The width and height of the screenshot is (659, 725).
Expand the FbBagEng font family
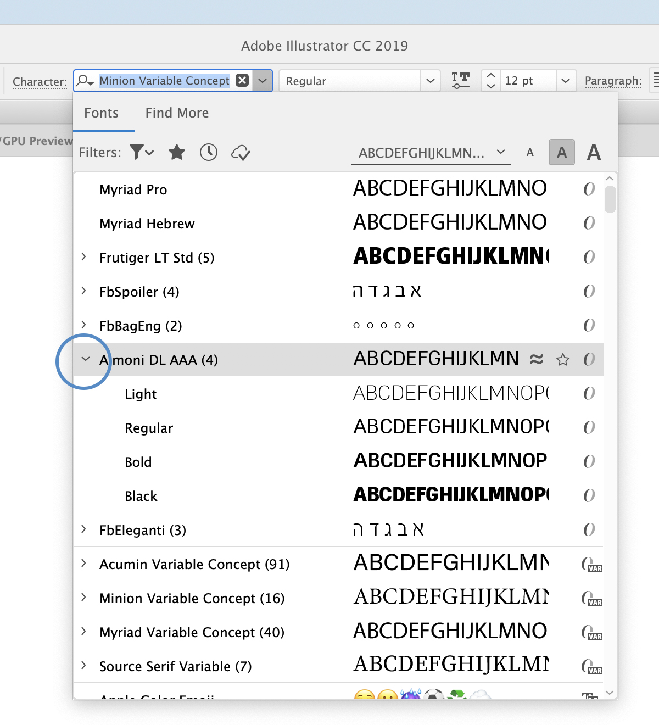coord(83,325)
